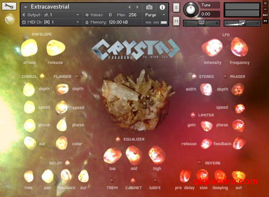The width and height of the screenshot is (269, 197).
Task: Click the equalizer mid crystal knob
Action: click(134, 154)
